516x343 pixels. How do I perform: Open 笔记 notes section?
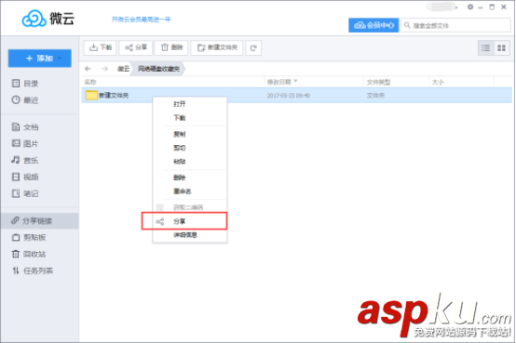(x=25, y=193)
